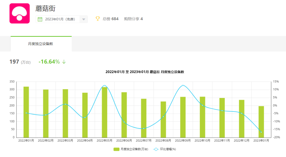This screenshot has height=157, width=286.
Task: Click the gold trophy ranking icon
Action: click(98, 19)
